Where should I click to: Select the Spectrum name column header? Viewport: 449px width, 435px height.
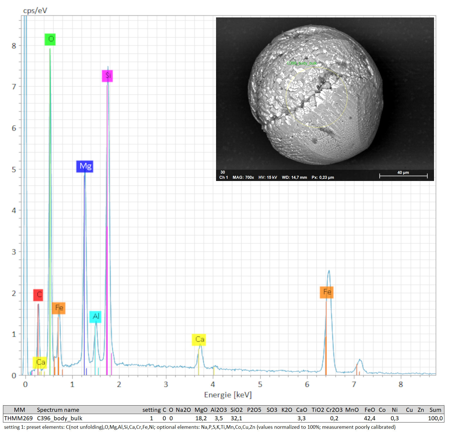point(58,410)
